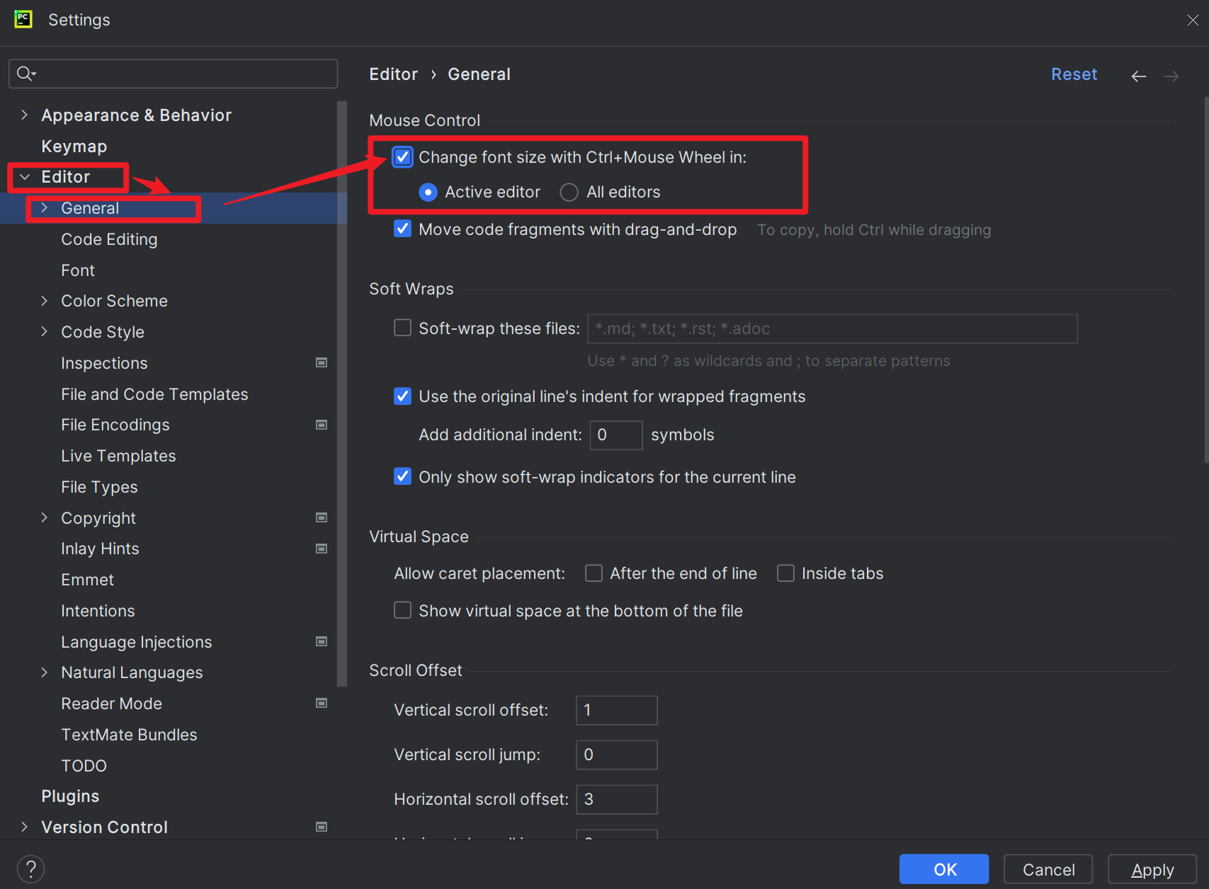Expand the Color Scheme node
The width and height of the screenshot is (1209, 889).
45,301
